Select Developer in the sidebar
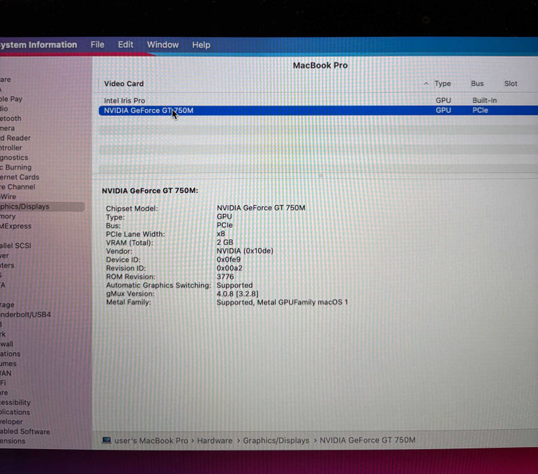Screen dimensions: 538x474 coord(12,422)
